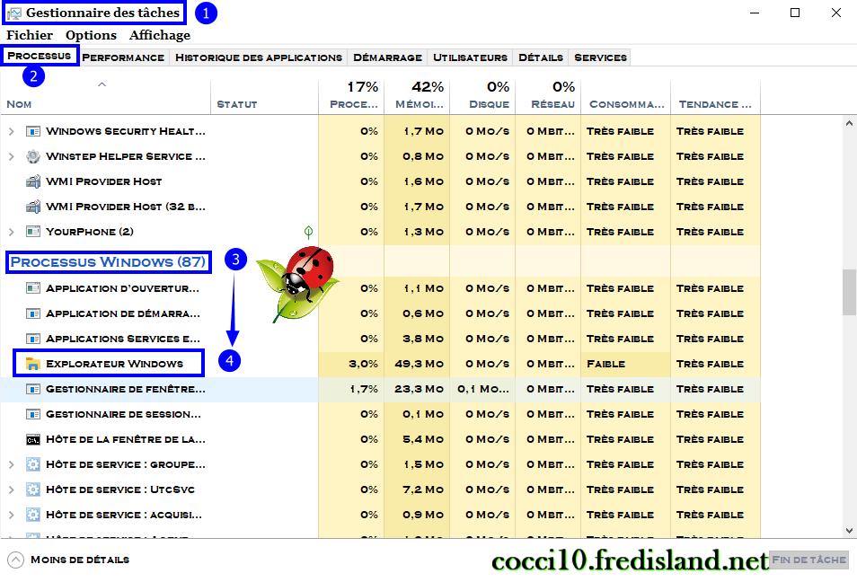Select the Gestionnaire de fenêtre... row
Screen dimensions: 857x582
point(380,389)
